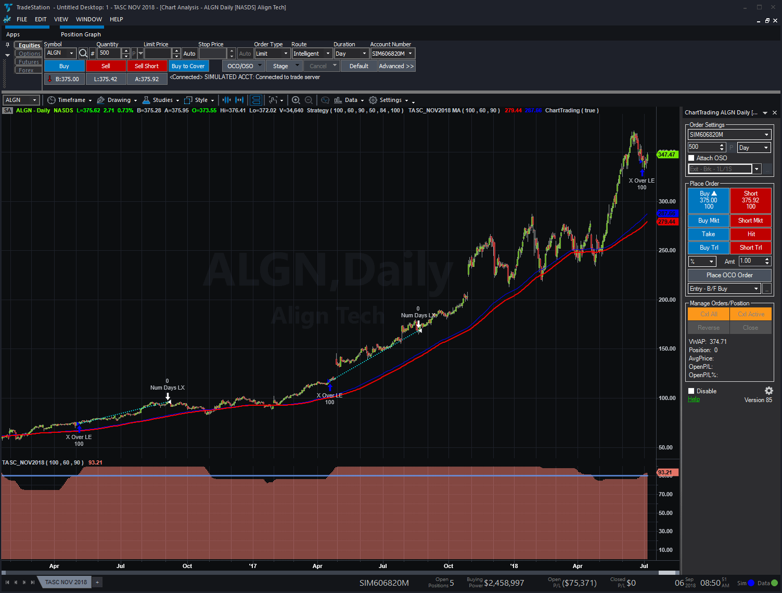Click the zoom in magnifier icon
This screenshot has width=782, height=593.
click(x=296, y=100)
